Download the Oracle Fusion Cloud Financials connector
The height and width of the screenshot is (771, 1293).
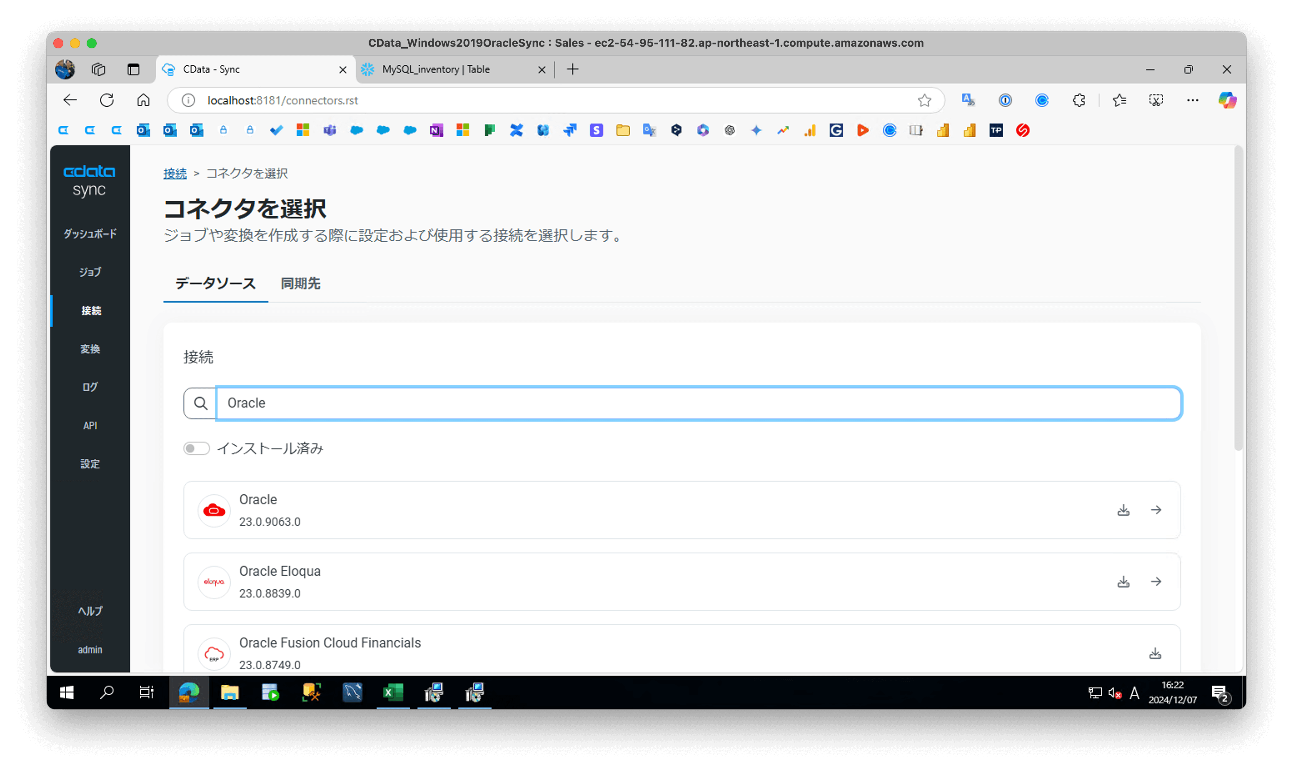pyautogui.click(x=1155, y=653)
